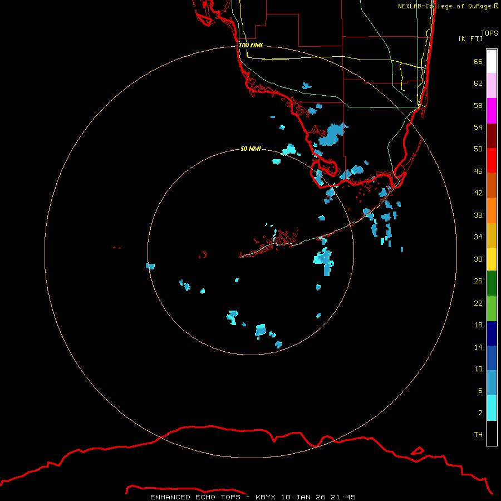Click the magenta legend swatch
Viewport: 501px width, 501px height.
pyautogui.click(x=492, y=111)
